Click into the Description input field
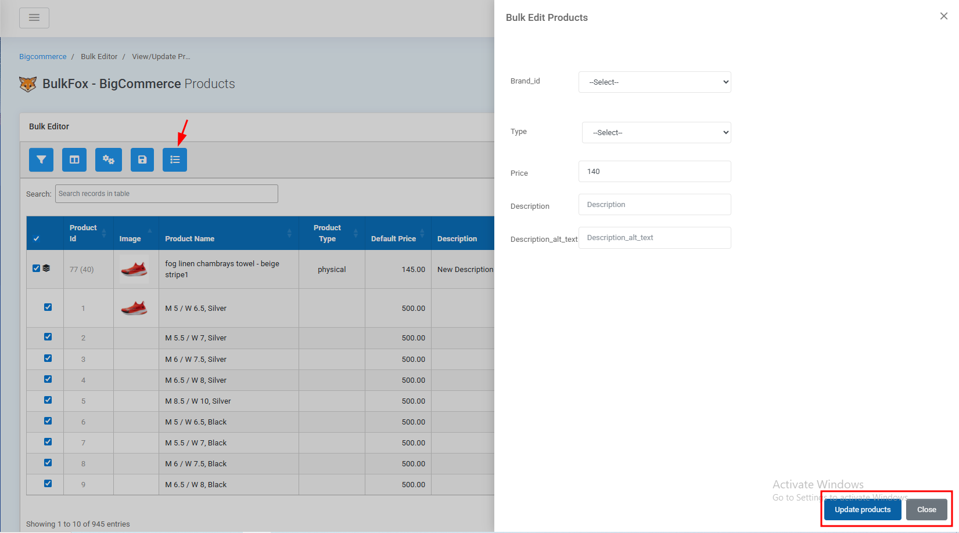959x533 pixels. pos(655,205)
